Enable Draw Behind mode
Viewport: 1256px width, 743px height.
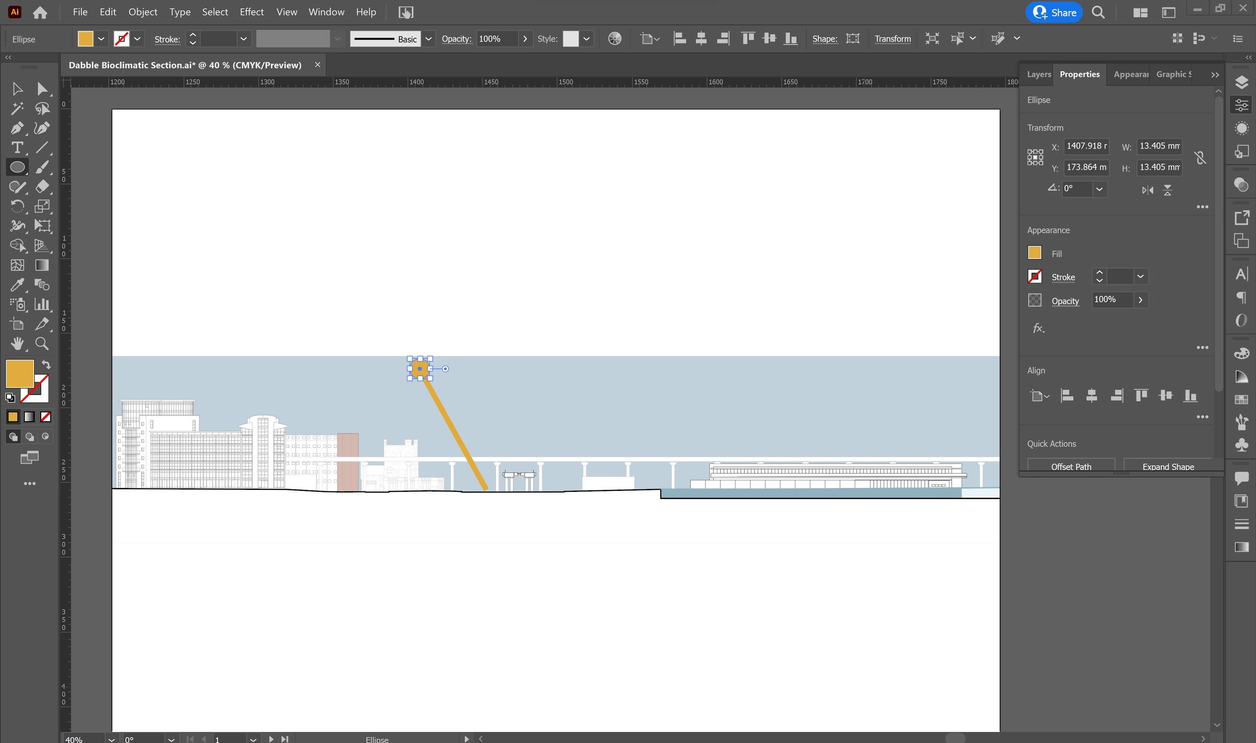(29, 437)
